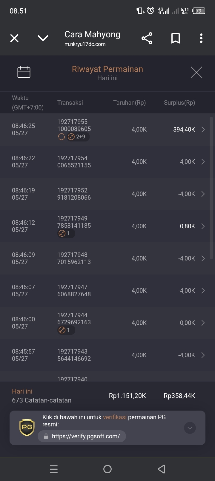Screen dimensions: 215x481
Task: Click the history list scrollbar
Action: tap(211, 188)
